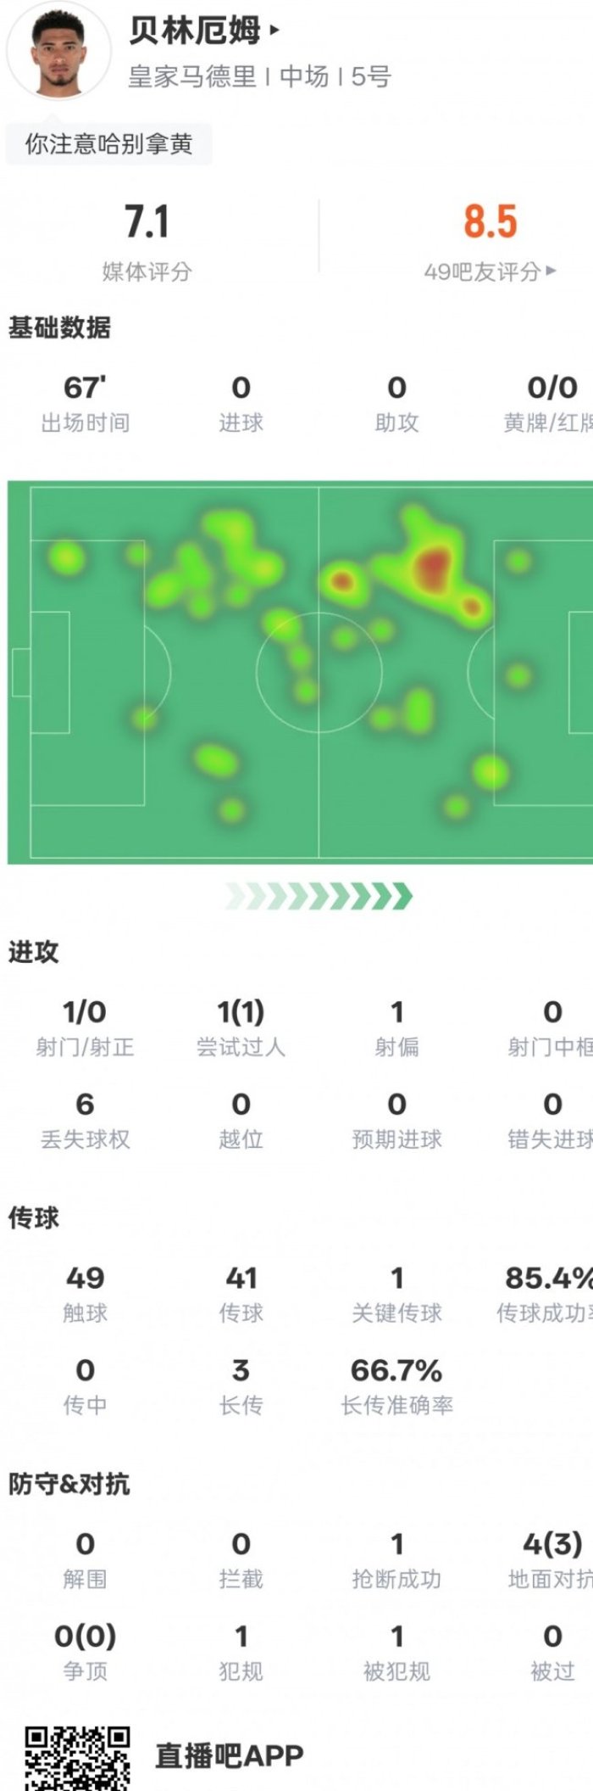Tap the red hotspot on heatmap
The height and width of the screenshot is (1791, 593).
(435, 566)
